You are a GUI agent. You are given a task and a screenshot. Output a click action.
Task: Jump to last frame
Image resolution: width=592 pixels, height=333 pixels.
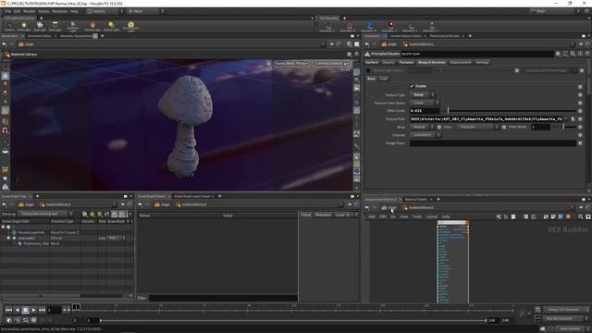coord(43,310)
